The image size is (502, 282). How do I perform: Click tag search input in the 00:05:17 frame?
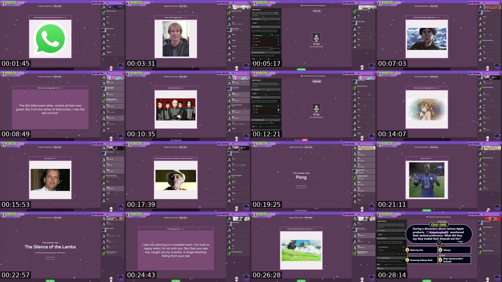point(262,49)
